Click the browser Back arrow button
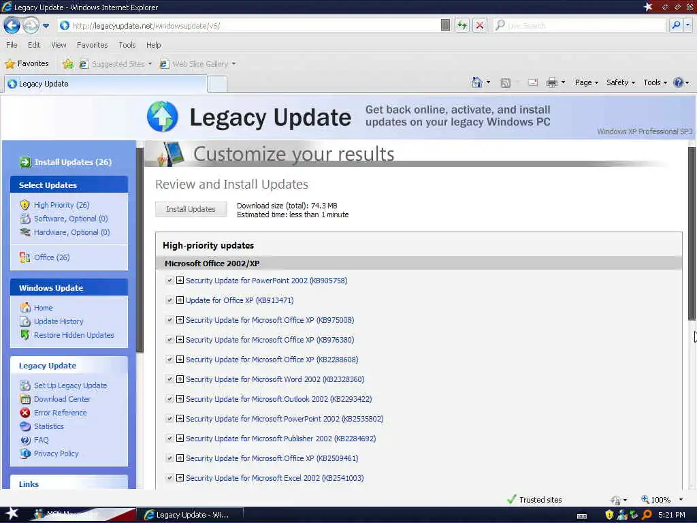This screenshot has width=697, height=523. click(12, 25)
